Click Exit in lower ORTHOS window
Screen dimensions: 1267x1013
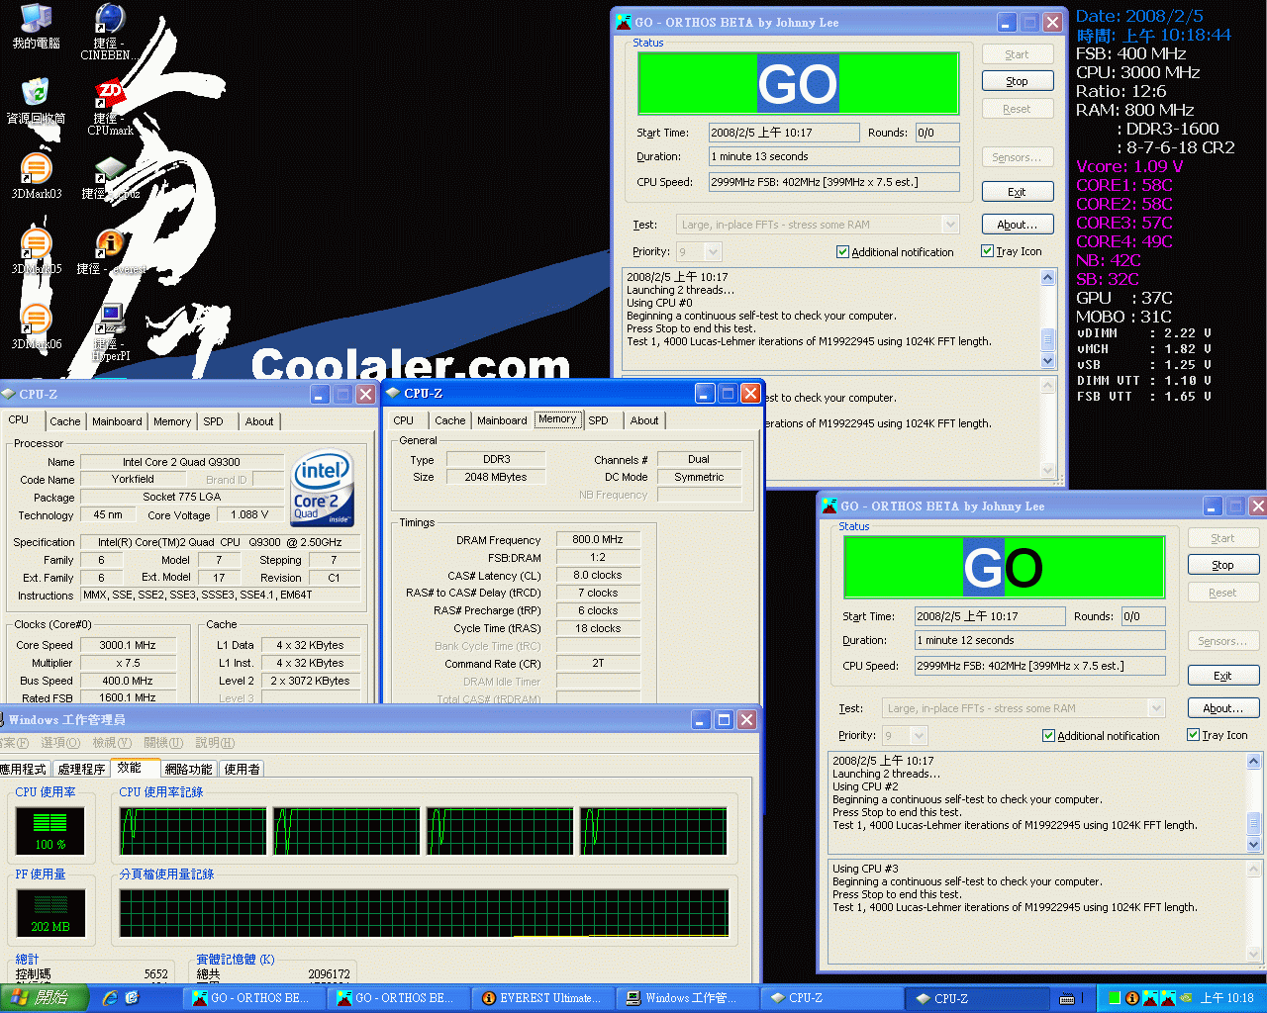tap(1223, 676)
